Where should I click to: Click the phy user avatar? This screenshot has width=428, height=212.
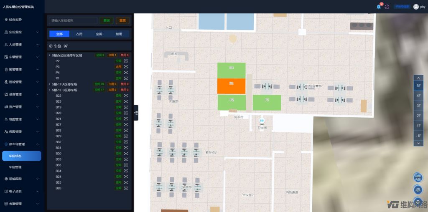pyautogui.click(x=416, y=7)
